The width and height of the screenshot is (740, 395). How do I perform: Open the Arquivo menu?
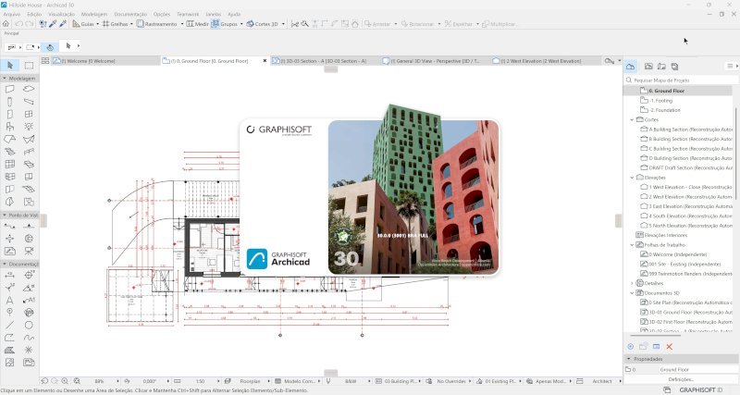click(x=11, y=14)
